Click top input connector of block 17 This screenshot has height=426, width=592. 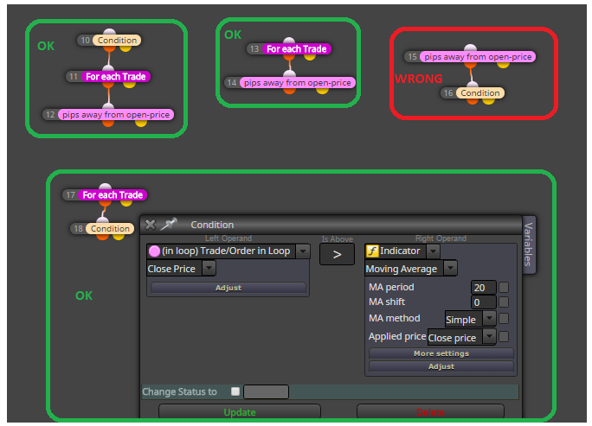(x=105, y=187)
